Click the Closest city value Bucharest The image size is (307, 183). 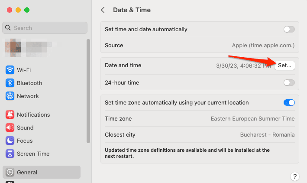267,134
